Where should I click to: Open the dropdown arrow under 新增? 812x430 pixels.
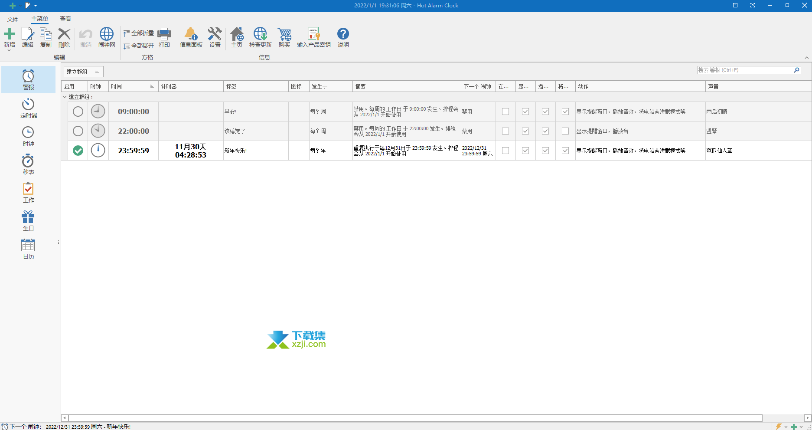9,50
